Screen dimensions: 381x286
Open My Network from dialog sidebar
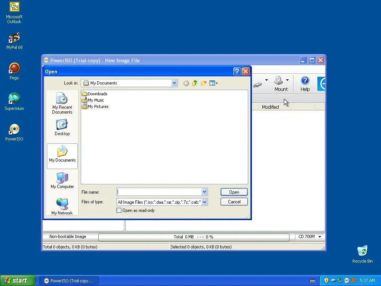tap(62, 207)
